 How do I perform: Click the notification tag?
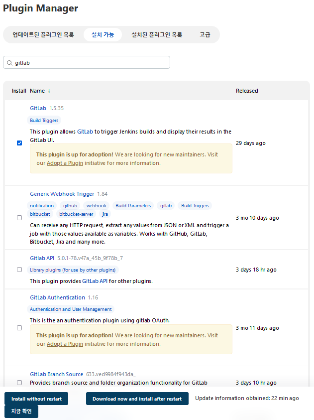point(42,205)
